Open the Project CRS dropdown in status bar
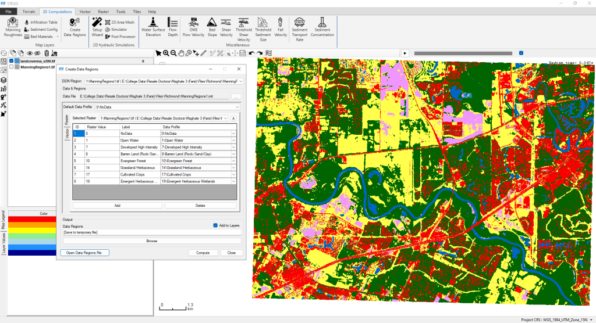This screenshot has width=596, height=323. [x=591, y=320]
